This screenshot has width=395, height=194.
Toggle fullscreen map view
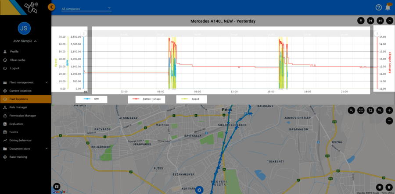(x=361, y=110)
